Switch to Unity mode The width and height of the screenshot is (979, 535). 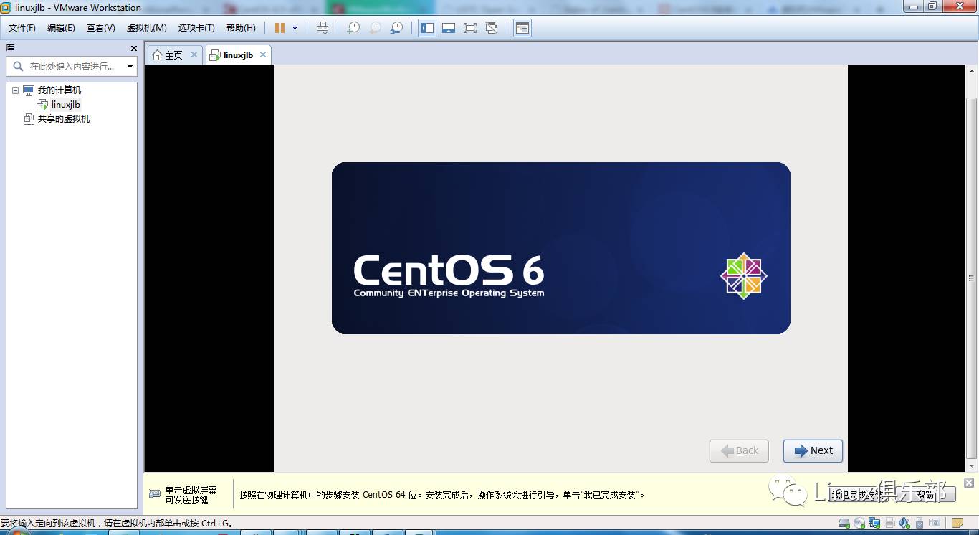(x=492, y=28)
